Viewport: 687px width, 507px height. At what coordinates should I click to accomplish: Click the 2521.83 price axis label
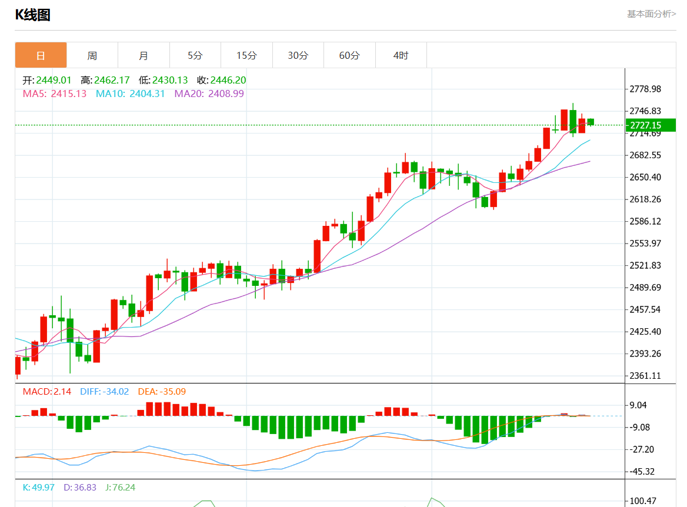click(645, 265)
